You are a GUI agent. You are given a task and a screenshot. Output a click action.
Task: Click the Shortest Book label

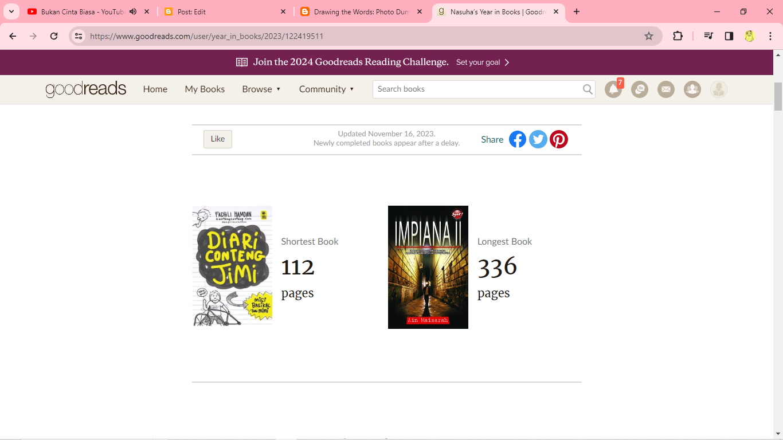310,241
